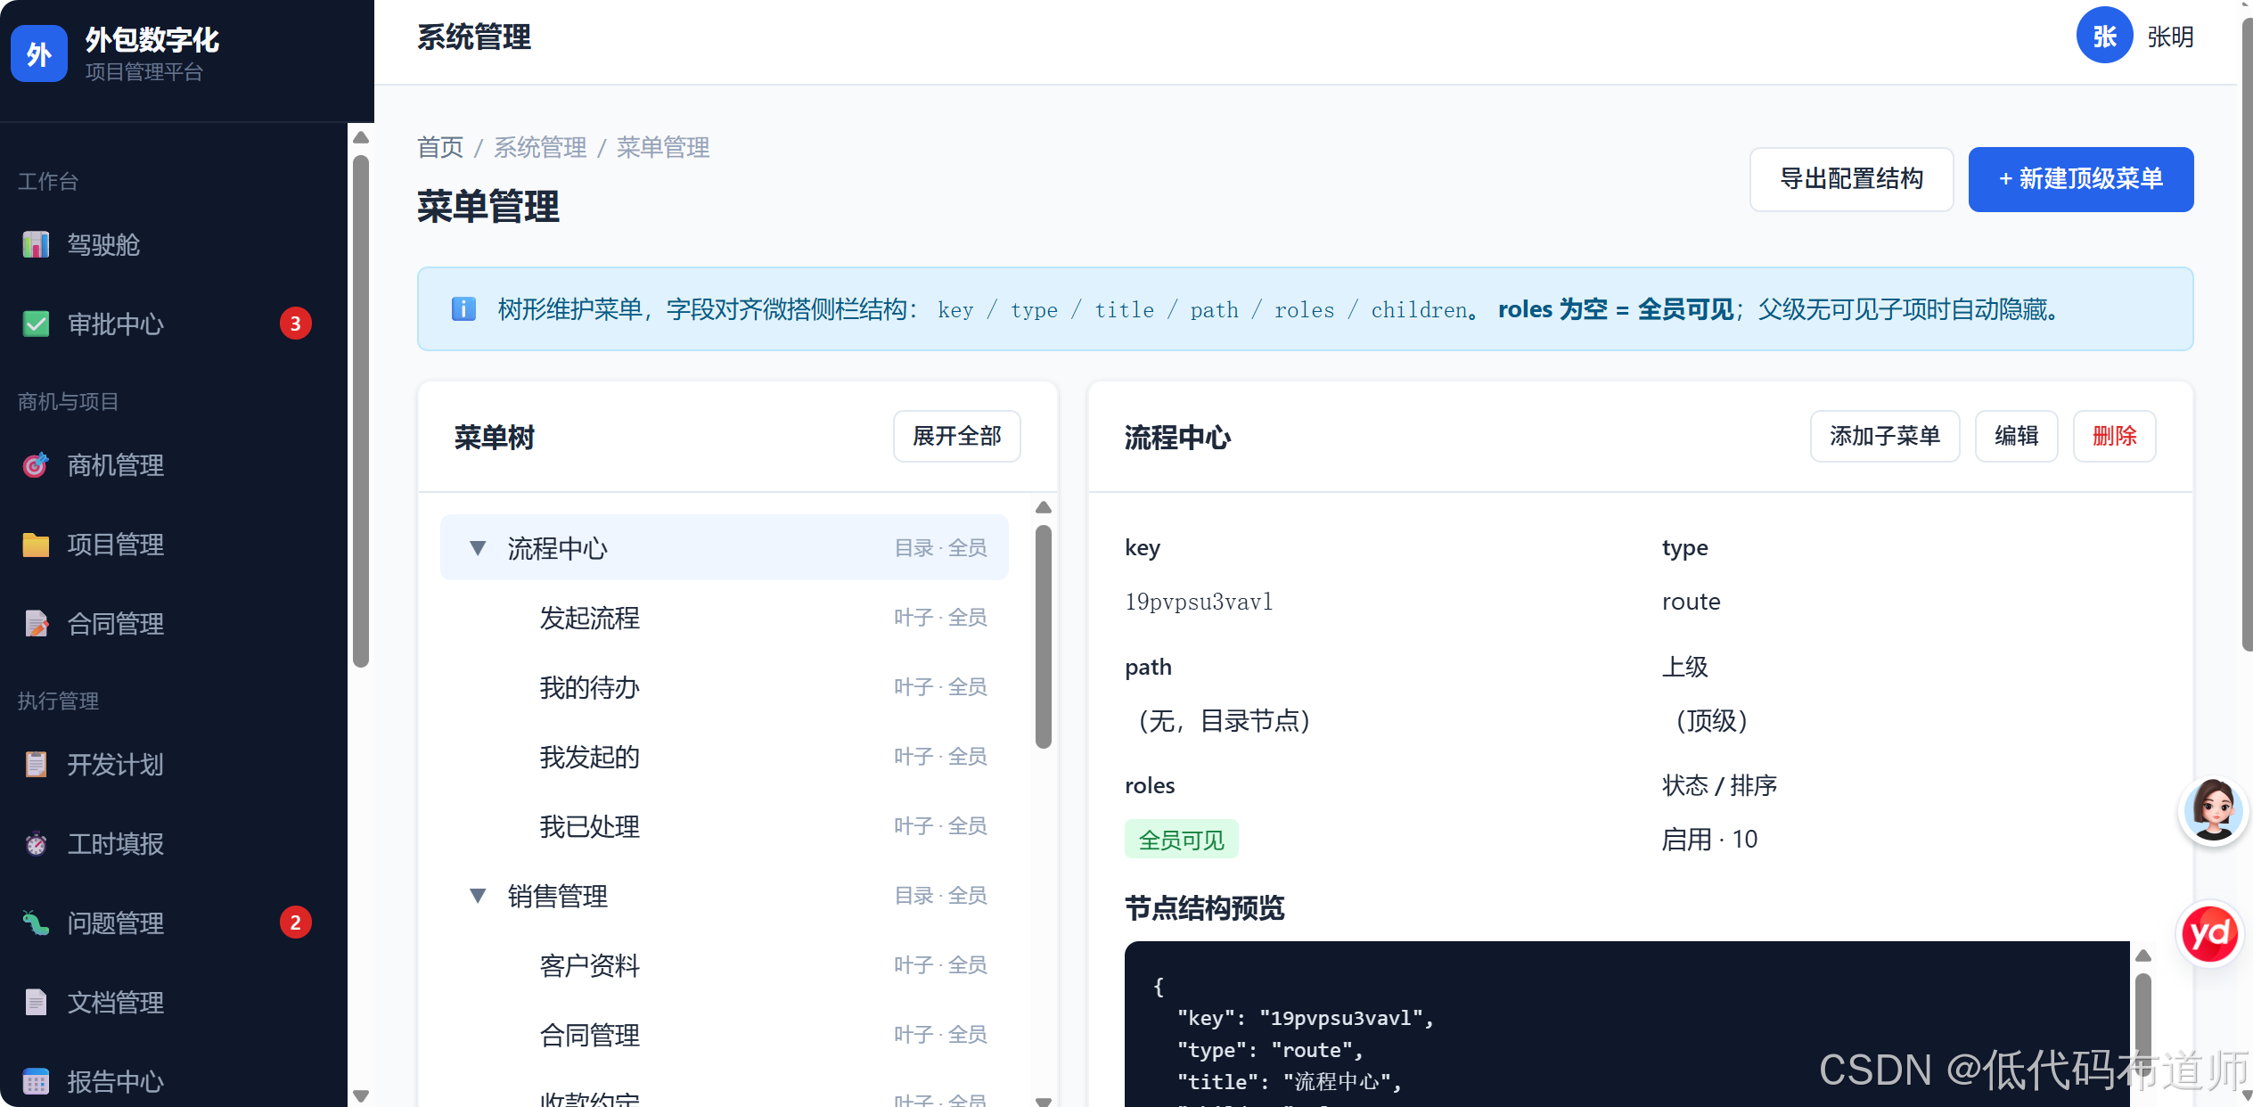
Task: Click the folder icon beside 项目管理
Action: click(x=36, y=544)
